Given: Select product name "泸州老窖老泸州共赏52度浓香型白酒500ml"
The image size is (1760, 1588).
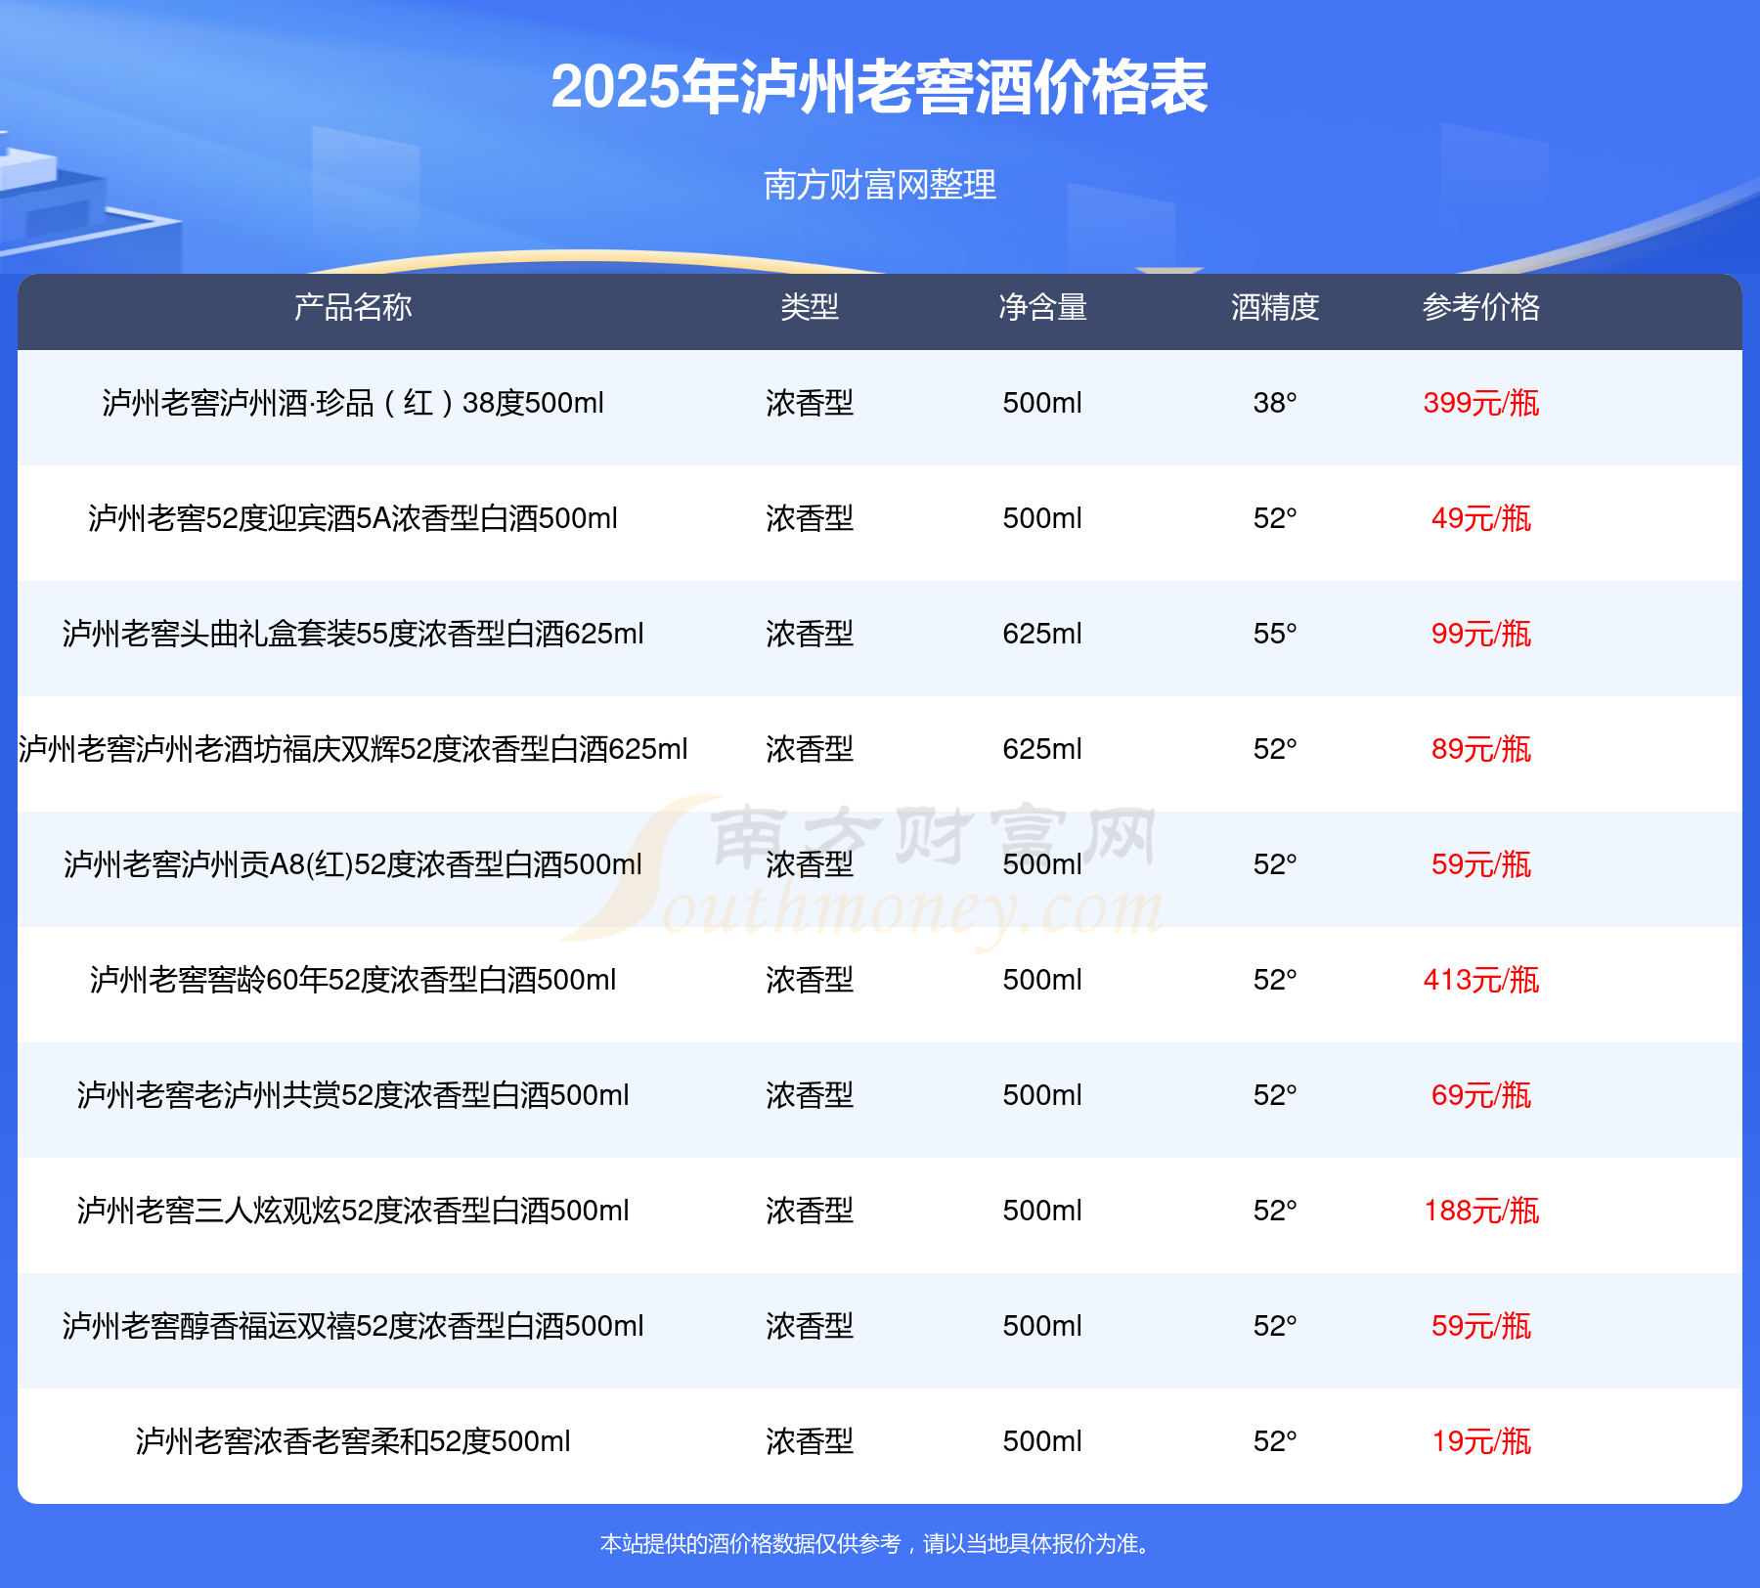Looking at the screenshot, I should point(353,1095).
